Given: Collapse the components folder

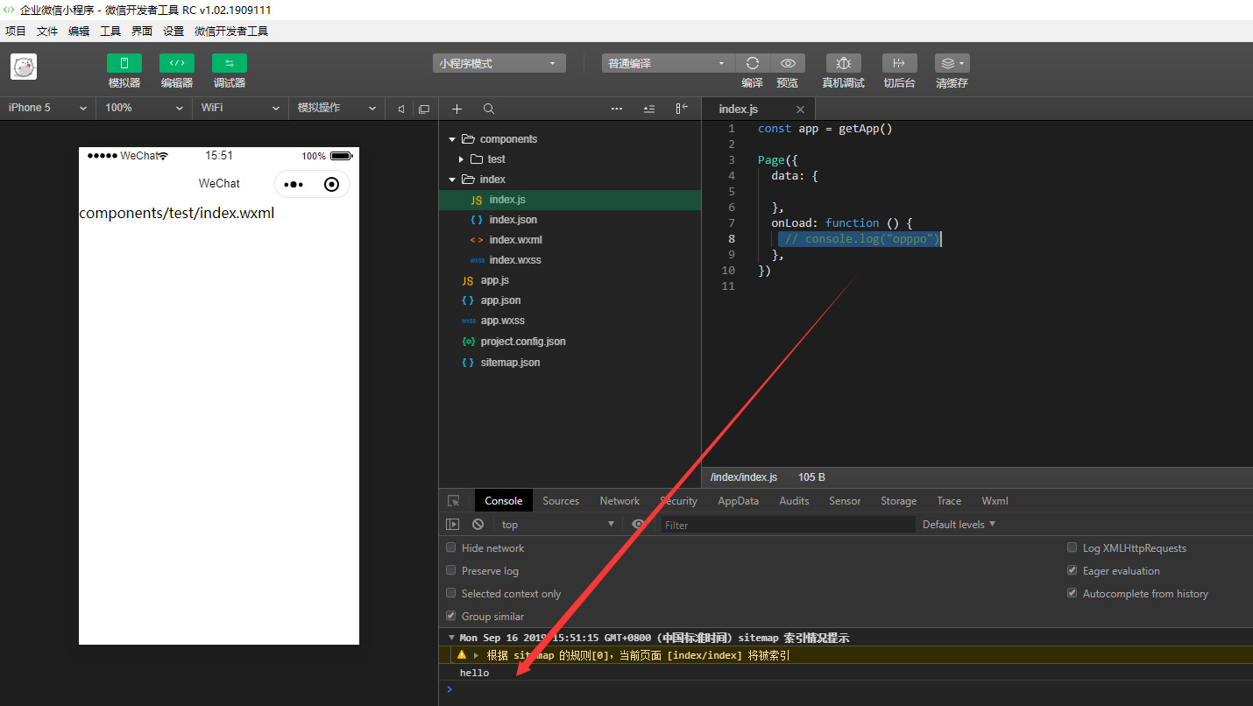Looking at the screenshot, I should [452, 139].
